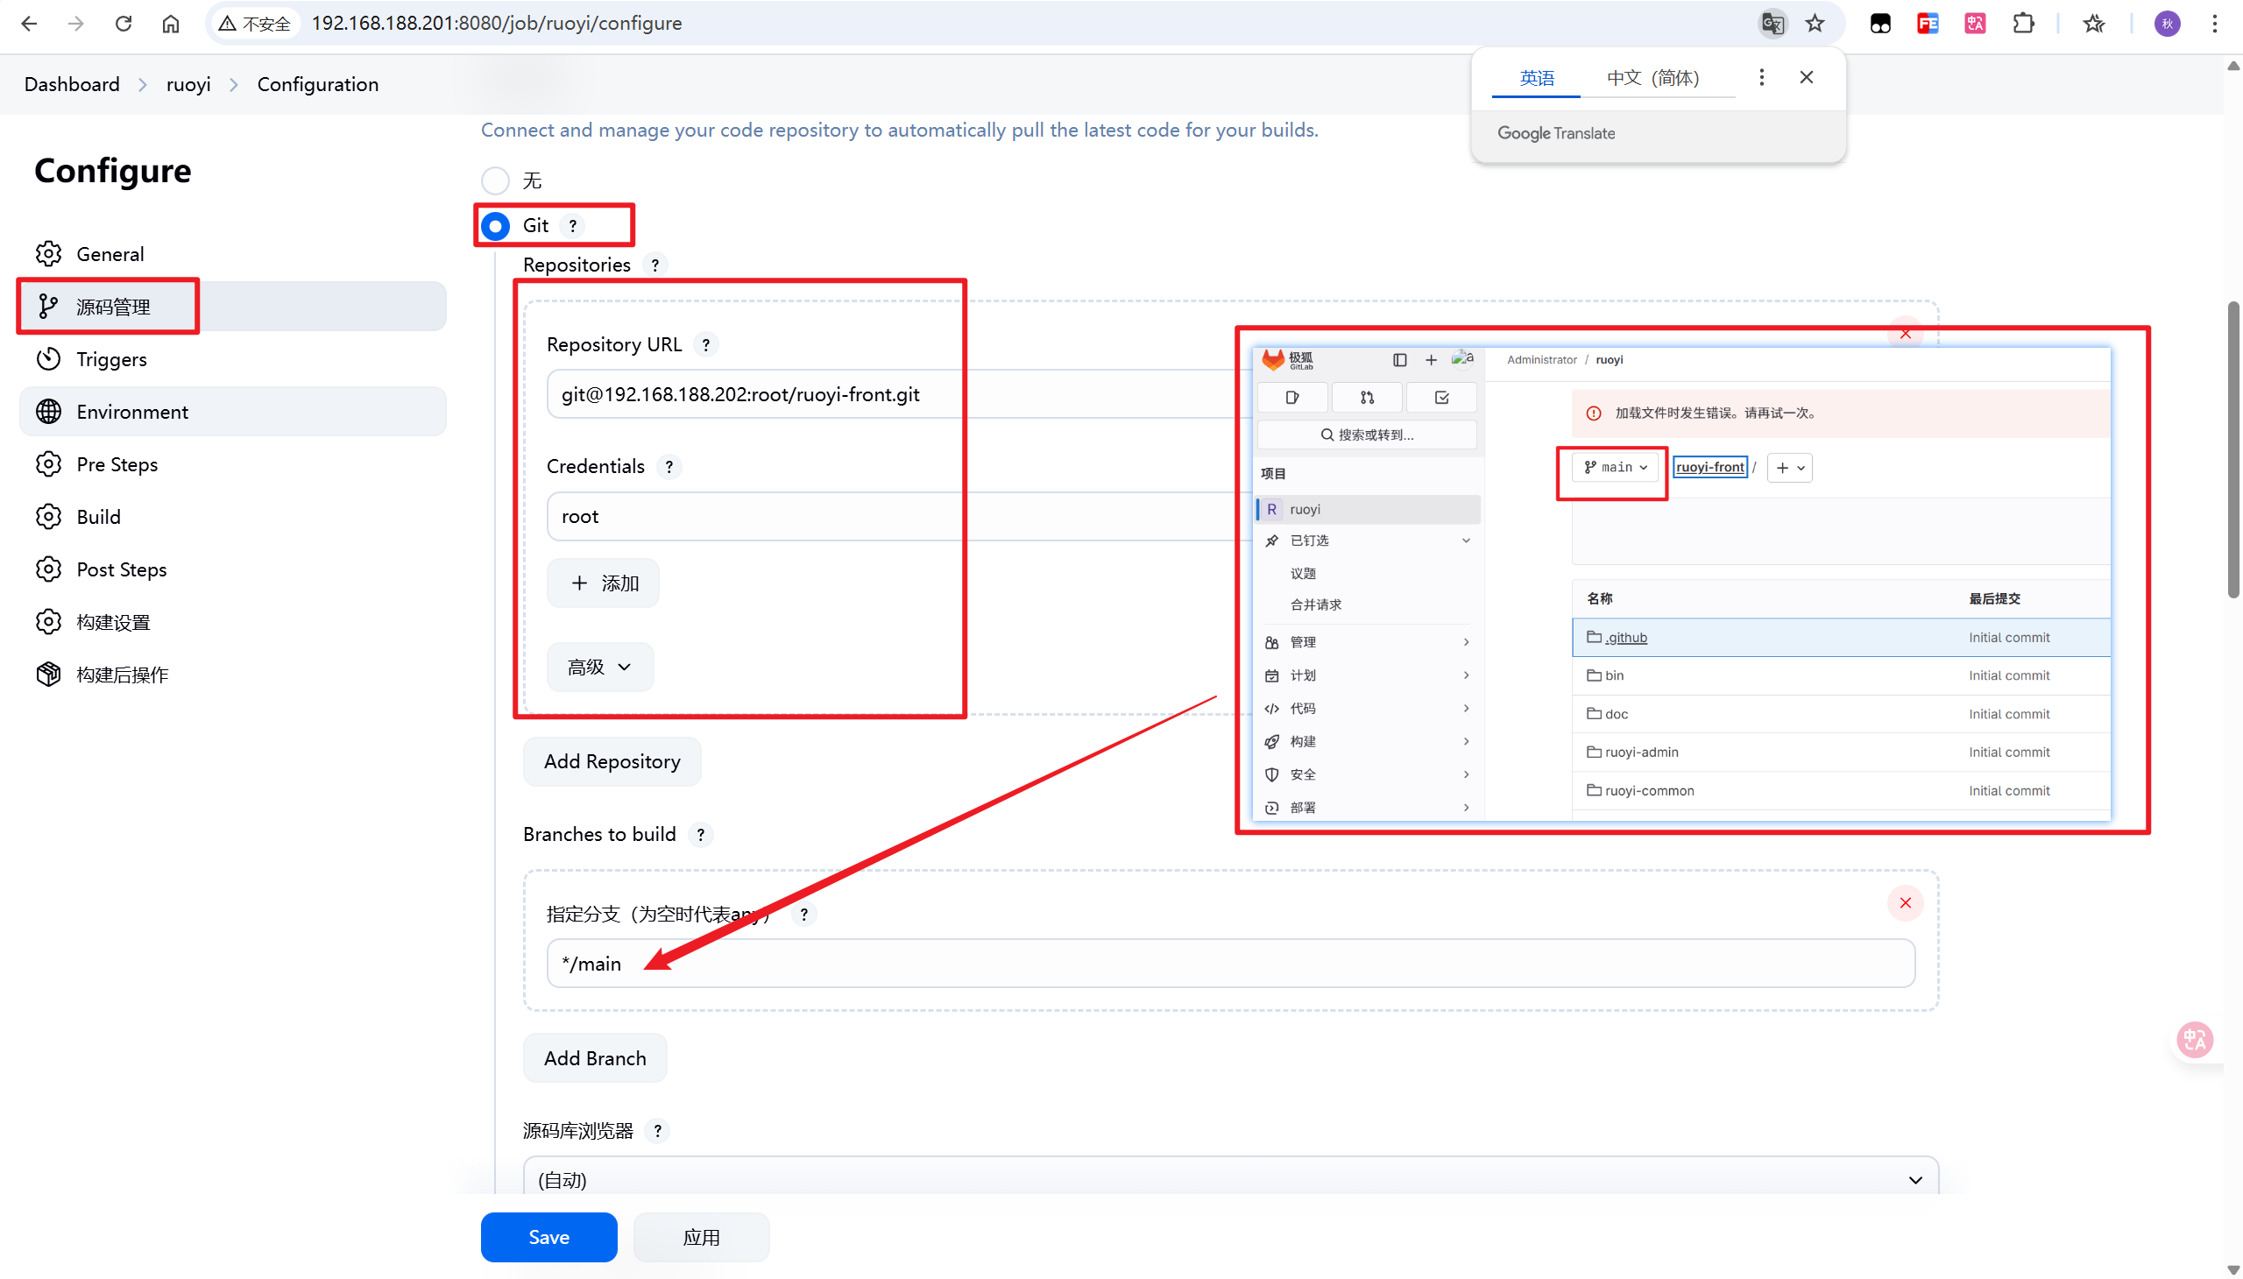Select the 无 radio button
This screenshot has height=1279, width=2243.
(x=496, y=181)
